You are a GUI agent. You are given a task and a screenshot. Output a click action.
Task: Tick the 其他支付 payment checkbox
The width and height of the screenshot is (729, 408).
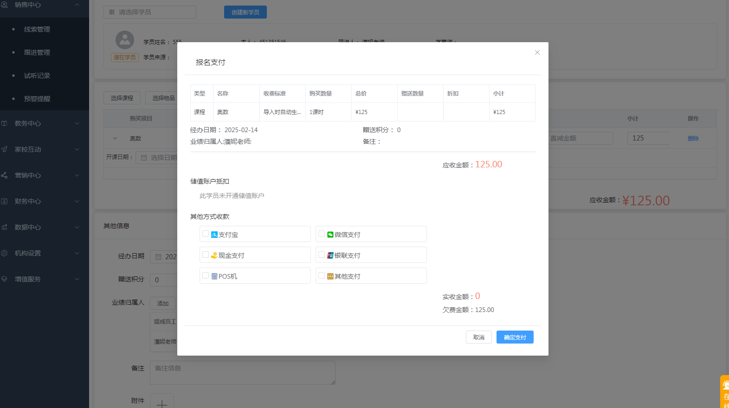tap(322, 275)
